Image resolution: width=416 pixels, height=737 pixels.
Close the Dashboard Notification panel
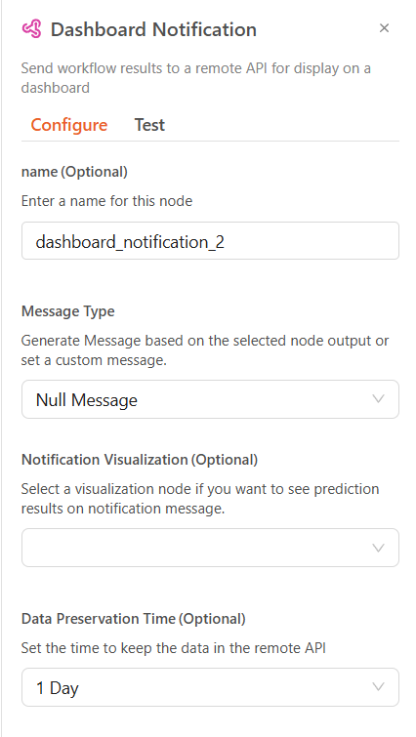point(384,28)
